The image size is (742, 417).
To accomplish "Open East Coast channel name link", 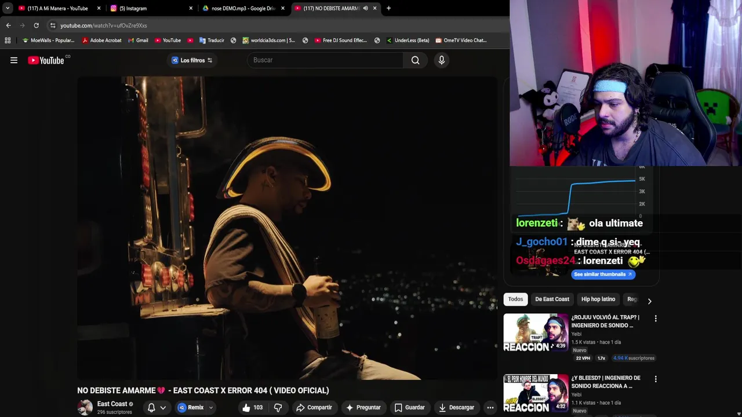I will click(112, 404).
